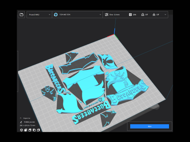Viewport: 190px width, 142px height.
Task: Collapse the Object list expander
Action: 21,118
